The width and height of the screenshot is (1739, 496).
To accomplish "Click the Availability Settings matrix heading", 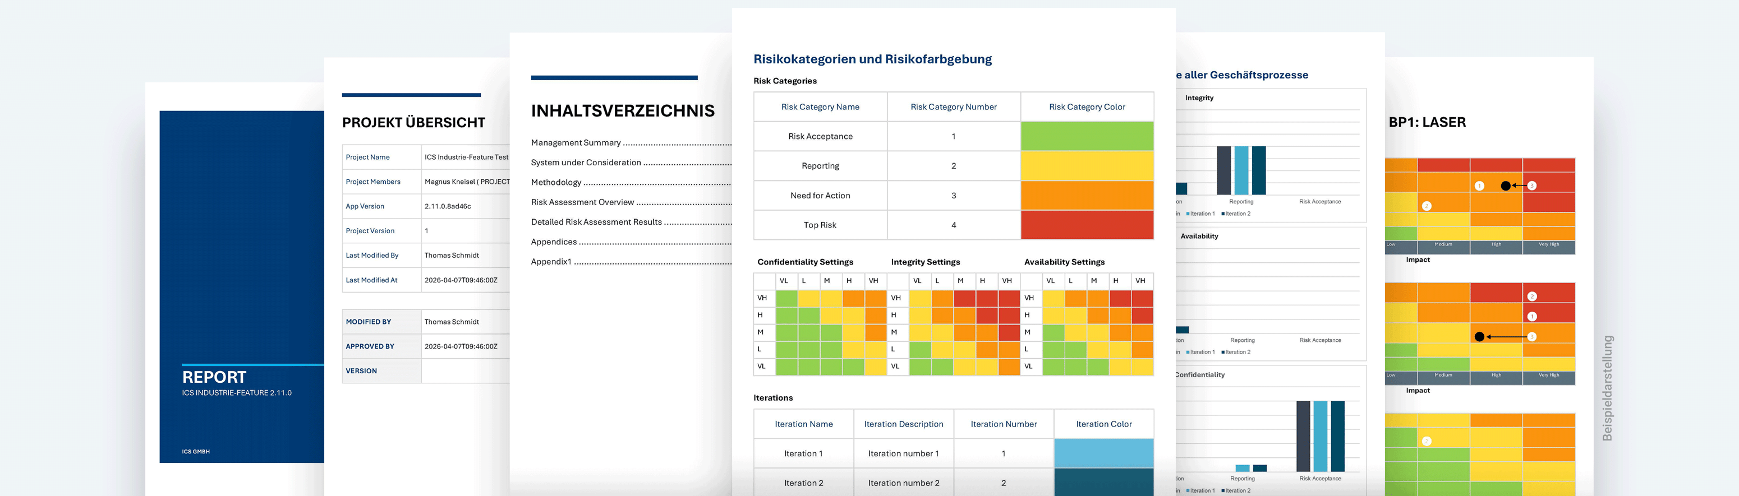I will coord(1065,262).
